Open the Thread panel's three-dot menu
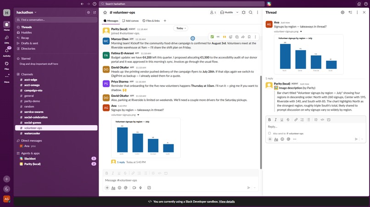 click(357, 12)
